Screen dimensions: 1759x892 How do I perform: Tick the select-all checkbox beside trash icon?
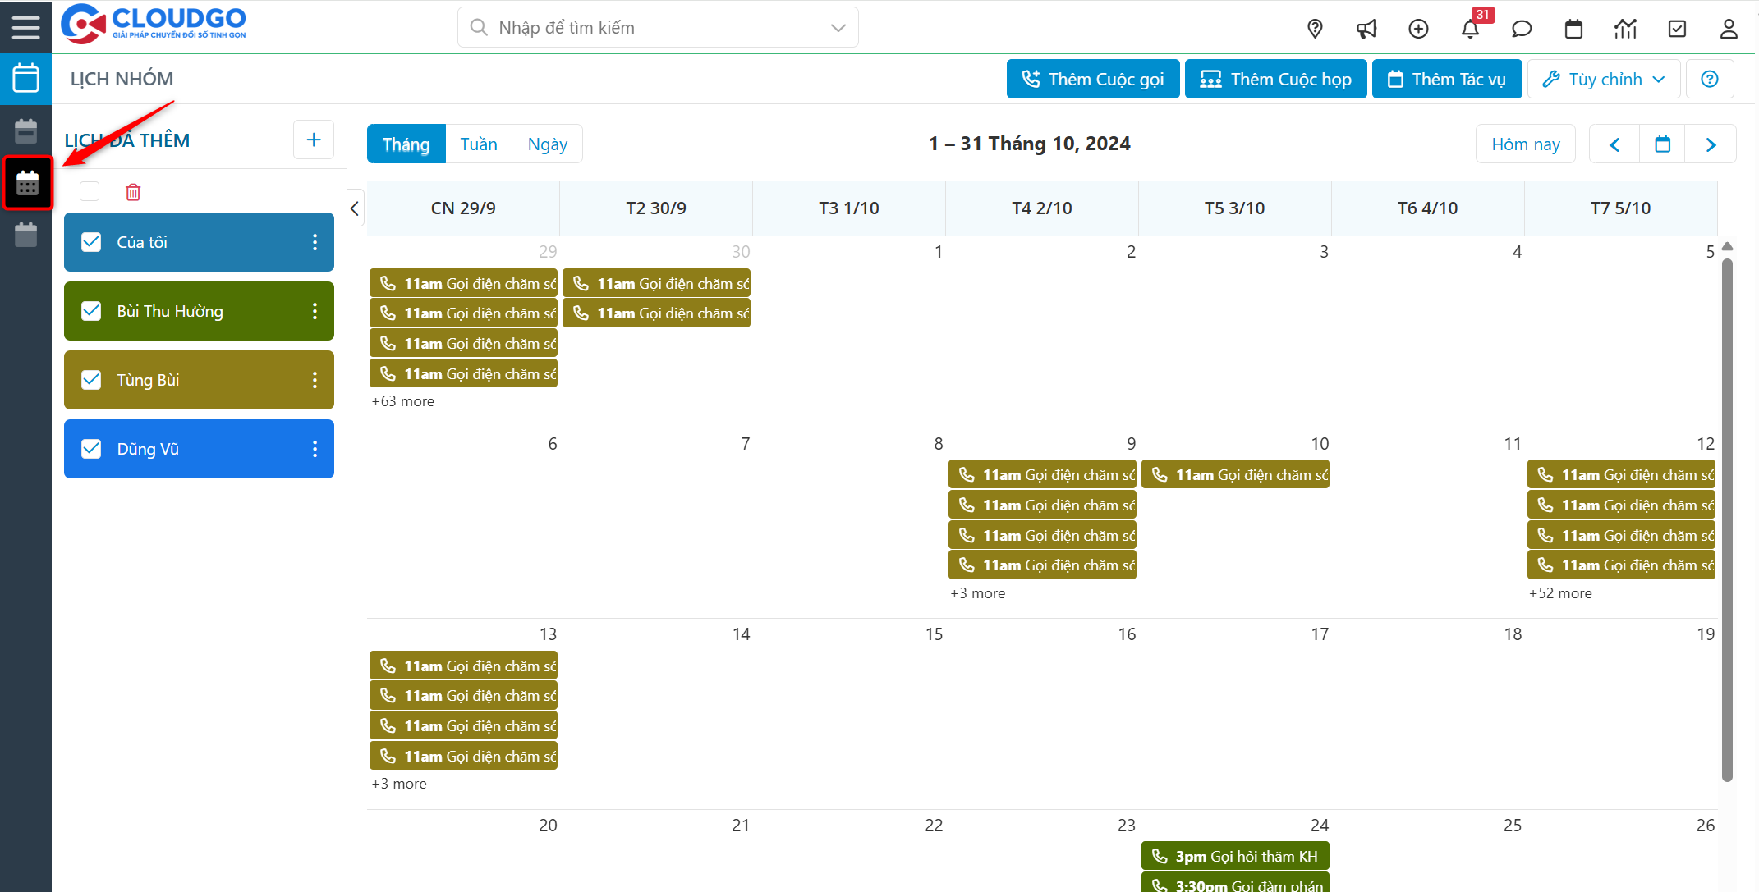pos(90,191)
